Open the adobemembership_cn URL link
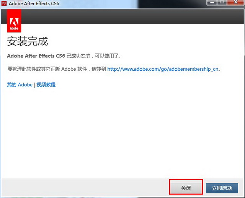 (164, 69)
